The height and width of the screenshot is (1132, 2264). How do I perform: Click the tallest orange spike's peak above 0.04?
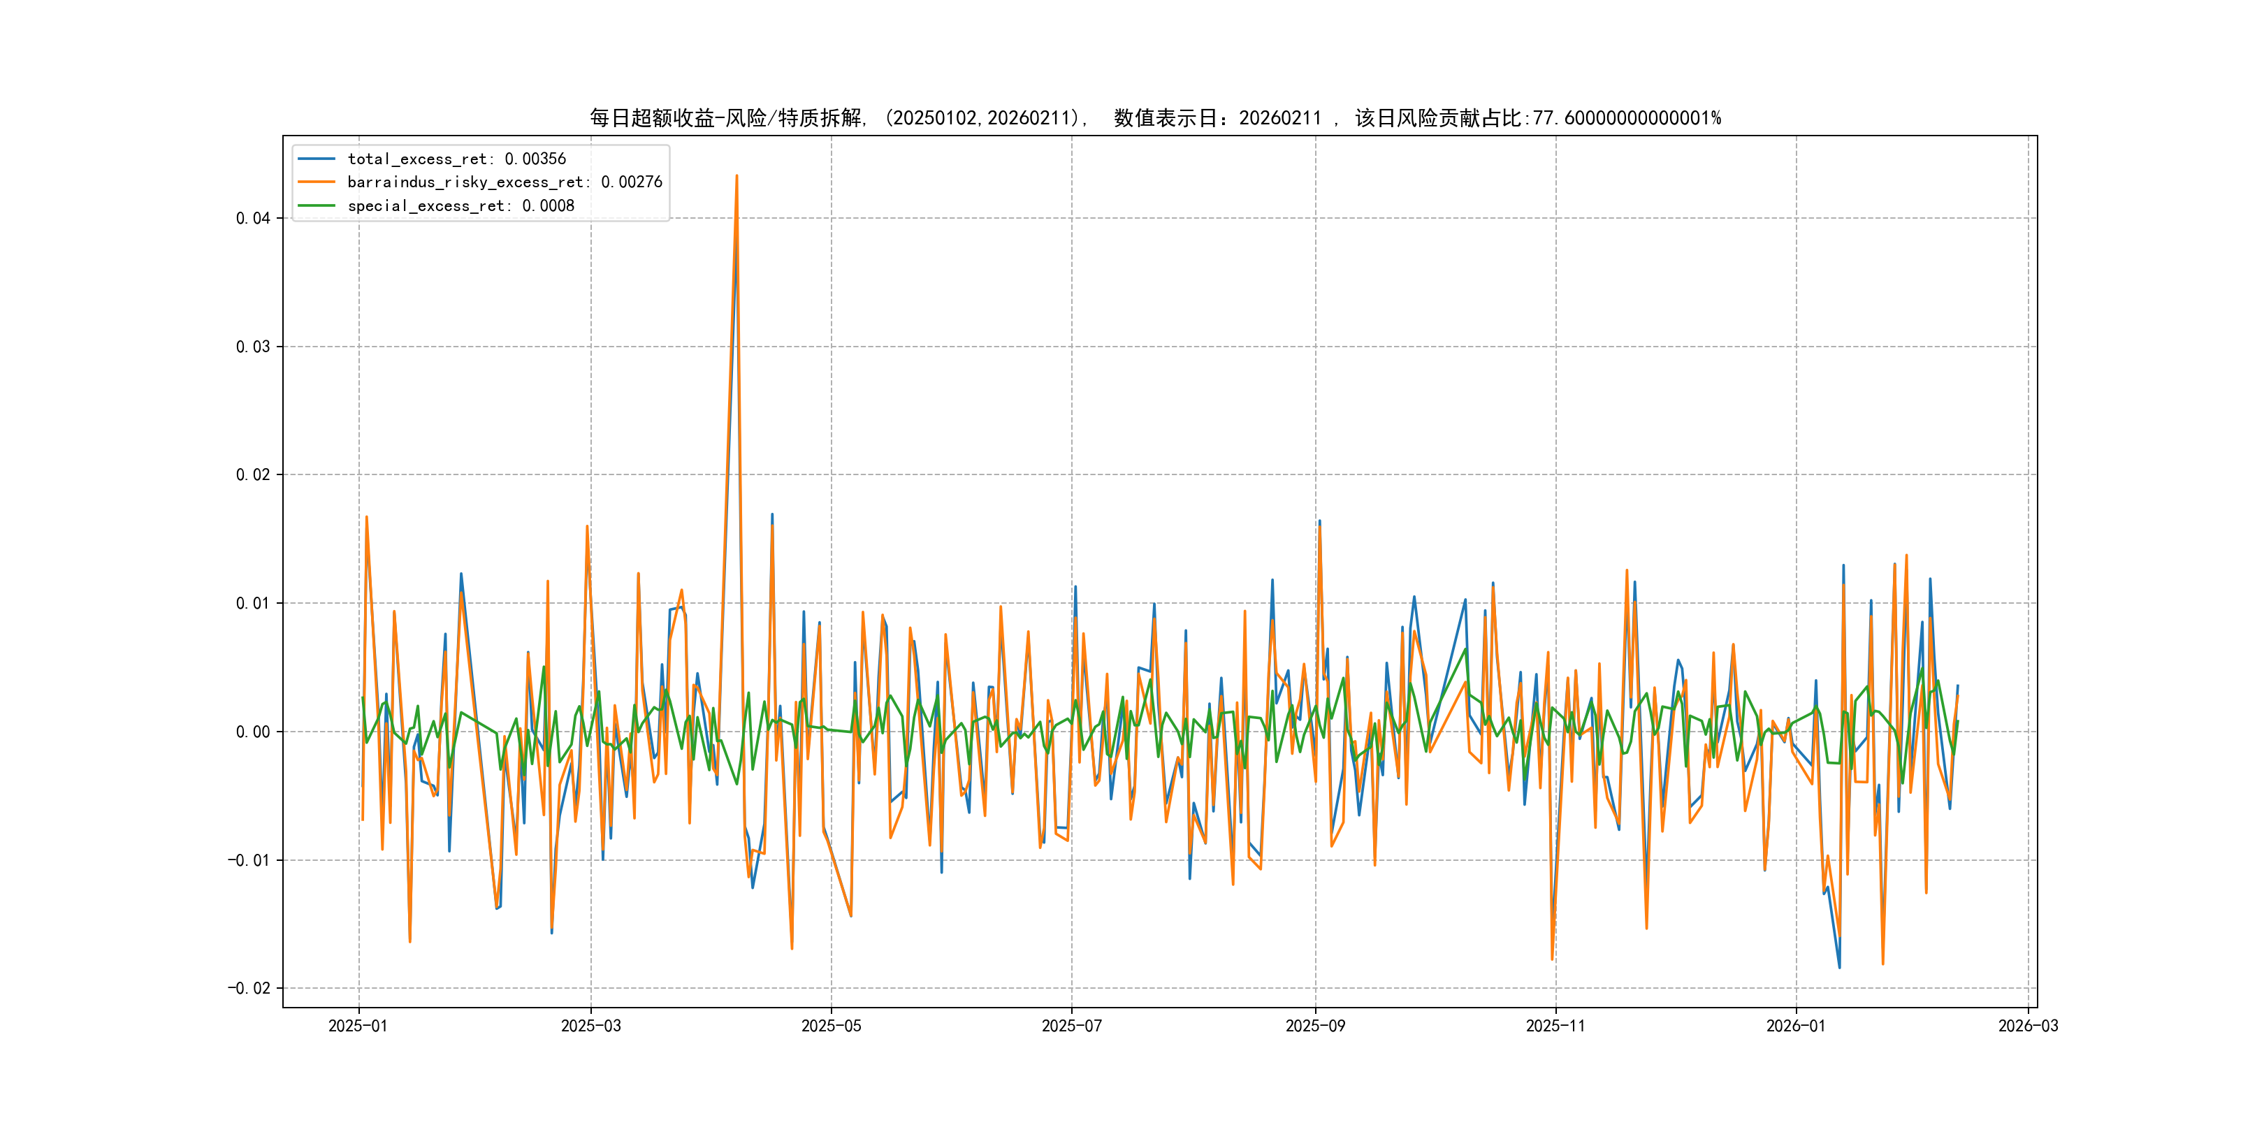736,176
